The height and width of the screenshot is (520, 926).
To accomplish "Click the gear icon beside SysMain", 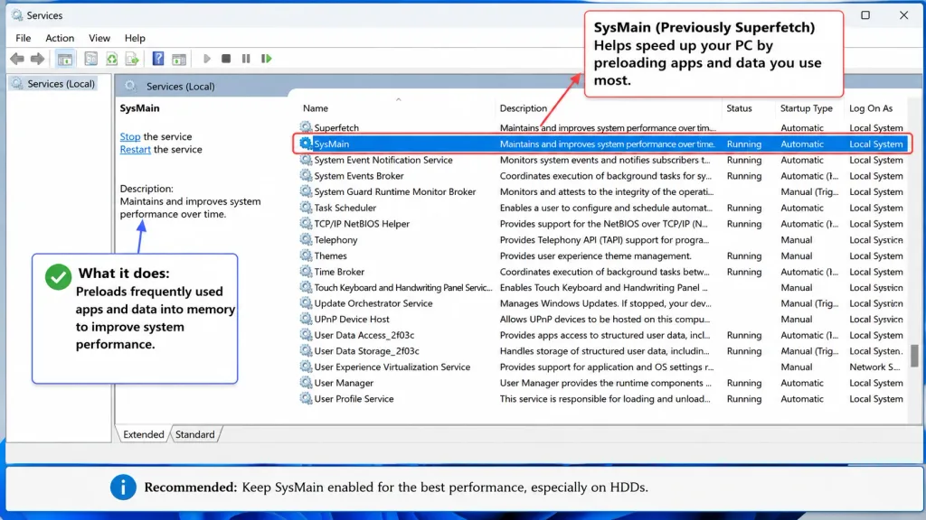I will pyautogui.click(x=306, y=144).
